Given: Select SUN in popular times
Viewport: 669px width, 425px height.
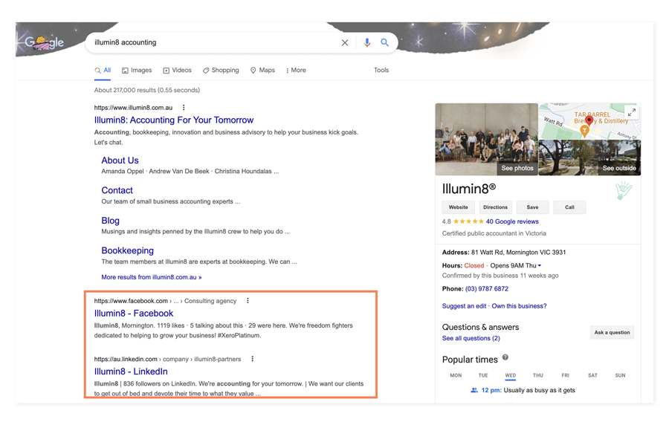Looking at the screenshot, I should (x=621, y=375).
